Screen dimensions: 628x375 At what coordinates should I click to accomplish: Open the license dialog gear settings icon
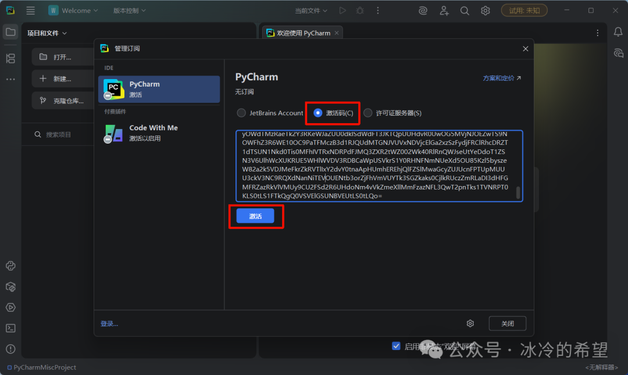(470, 323)
